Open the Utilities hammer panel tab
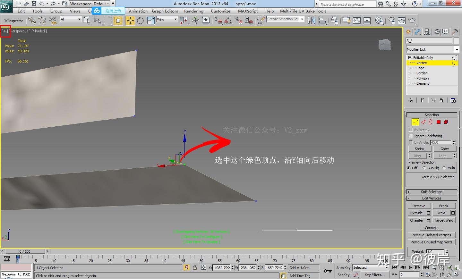 click(455, 32)
